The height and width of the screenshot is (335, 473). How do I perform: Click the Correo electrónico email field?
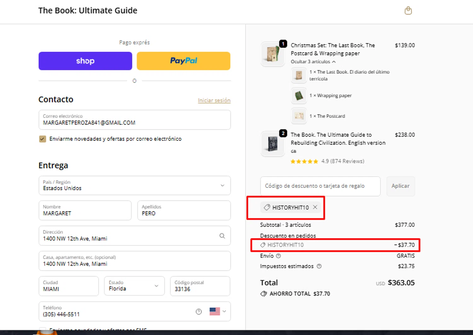coord(135,120)
